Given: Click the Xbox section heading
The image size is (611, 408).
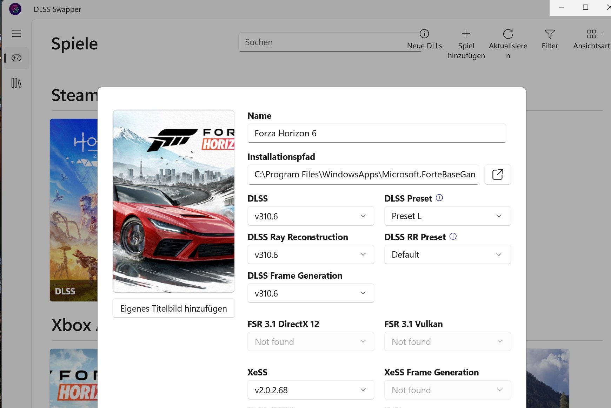Looking at the screenshot, I should coord(71,325).
